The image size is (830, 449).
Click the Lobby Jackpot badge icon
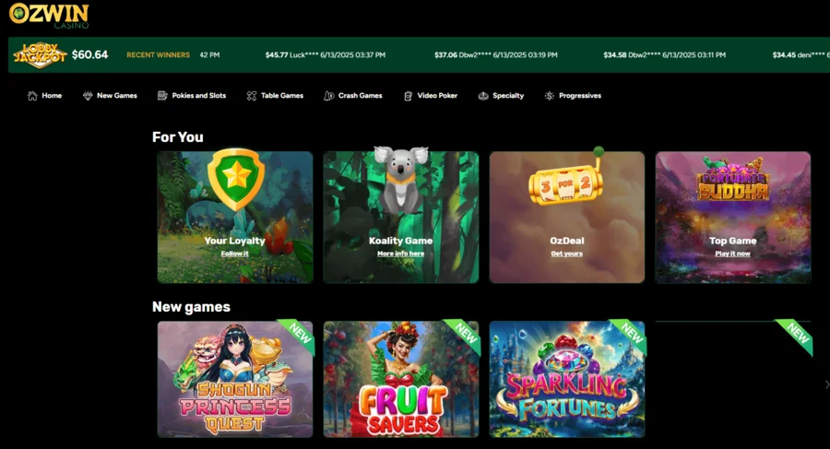coord(40,55)
